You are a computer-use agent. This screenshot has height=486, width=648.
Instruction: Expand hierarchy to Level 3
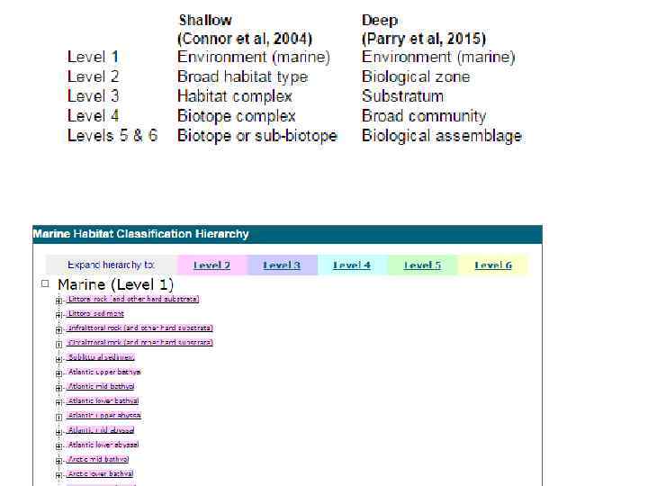pos(282,265)
